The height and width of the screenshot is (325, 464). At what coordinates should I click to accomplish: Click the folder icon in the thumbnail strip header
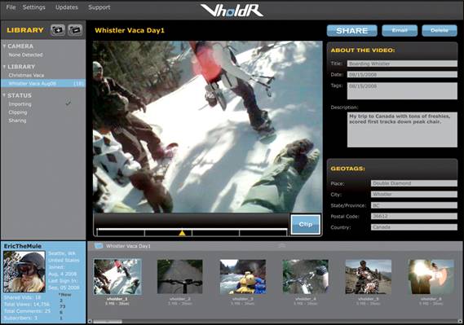(x=99, y=246)
